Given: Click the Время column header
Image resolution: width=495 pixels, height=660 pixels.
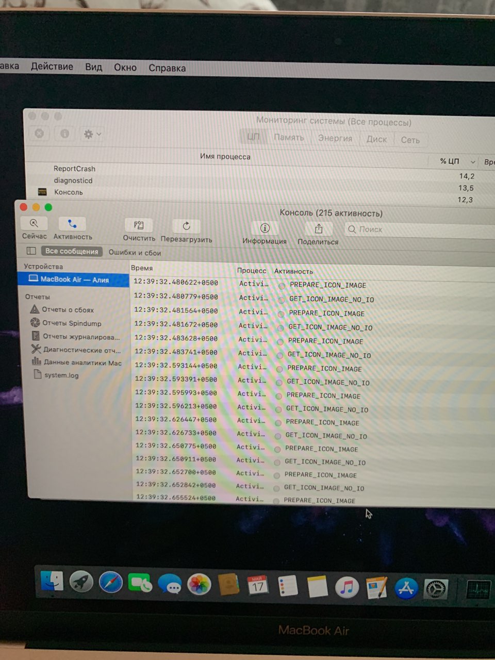Looking at the screenshot, I should click(x=142, y=268).
